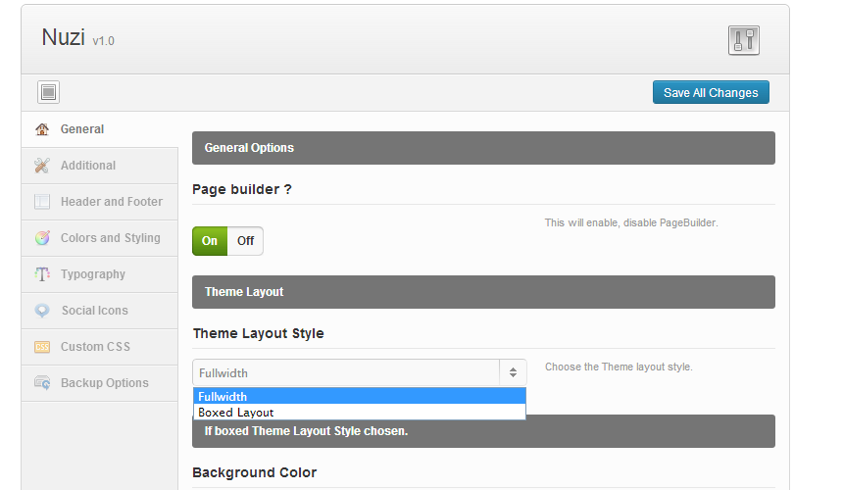Open the Theme Layout Style dropdown

359,372
